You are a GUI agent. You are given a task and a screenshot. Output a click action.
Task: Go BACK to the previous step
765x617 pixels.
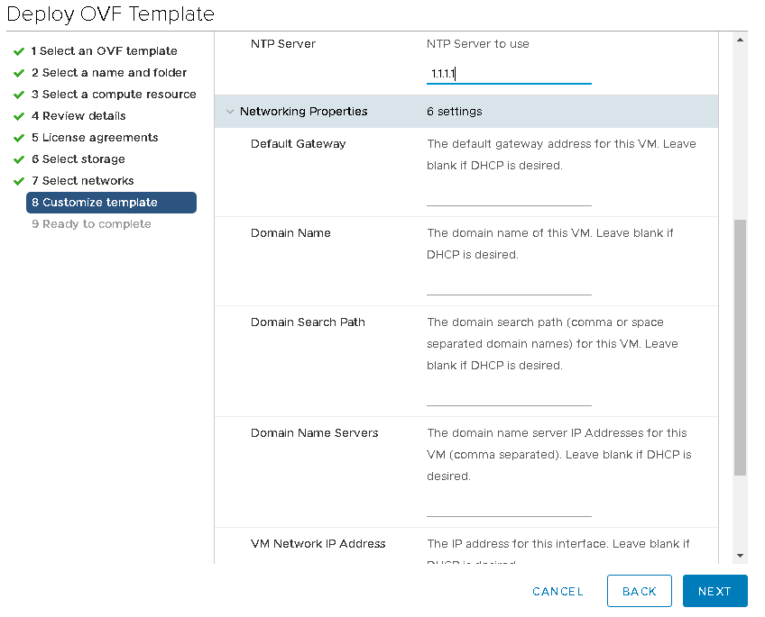pos(640,591)
